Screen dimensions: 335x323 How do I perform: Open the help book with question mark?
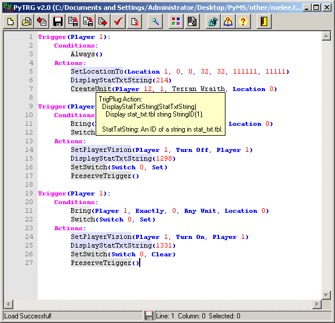tap(228, 21)
